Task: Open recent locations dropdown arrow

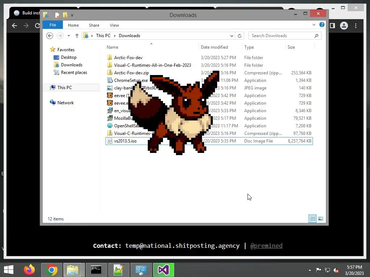Action: (x=69, y=36)
